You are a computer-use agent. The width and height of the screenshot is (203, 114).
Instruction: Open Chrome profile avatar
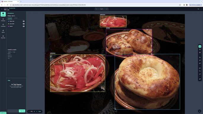click(187, 5)
